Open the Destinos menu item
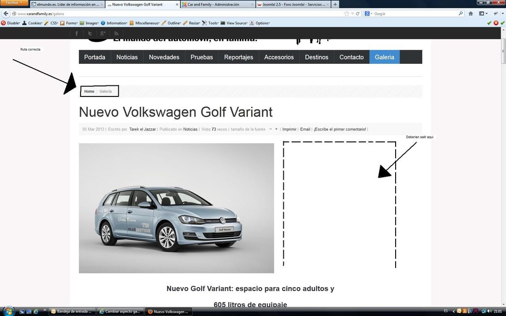Screen dimensions: 506x316 tap(316, 57)
